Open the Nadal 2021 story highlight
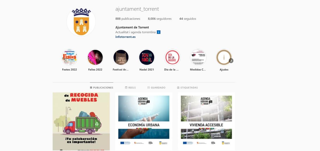320x151 pixels. [x=147, y=57]
